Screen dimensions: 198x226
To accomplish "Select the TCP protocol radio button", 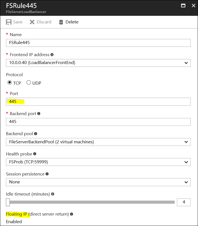I will click(10, 83).
